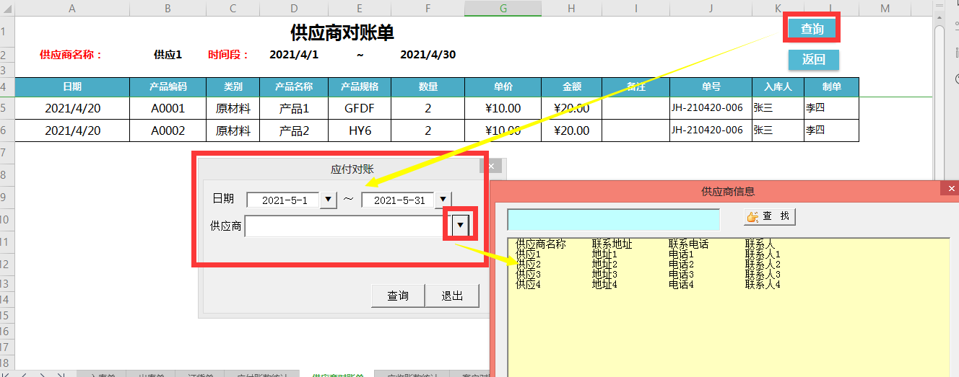Image resolution: width=959 pixels, height=377 pixels.
Task: Click the start date cell 2021/4/1
Action: (x=294, y=55)
